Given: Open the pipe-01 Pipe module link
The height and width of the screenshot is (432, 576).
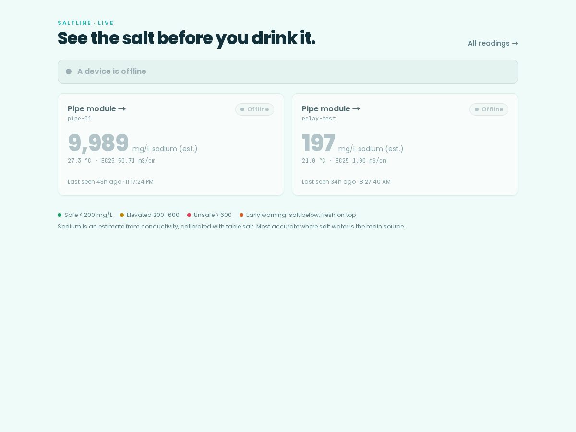Looking at the screenshot, I should point(96,108).
